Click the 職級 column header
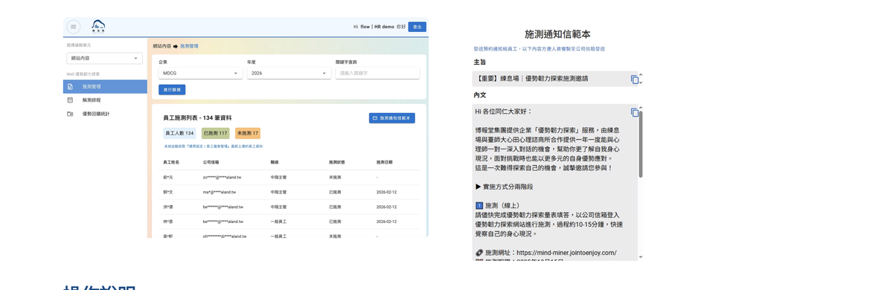893x290 pixels. click(275, 162)
